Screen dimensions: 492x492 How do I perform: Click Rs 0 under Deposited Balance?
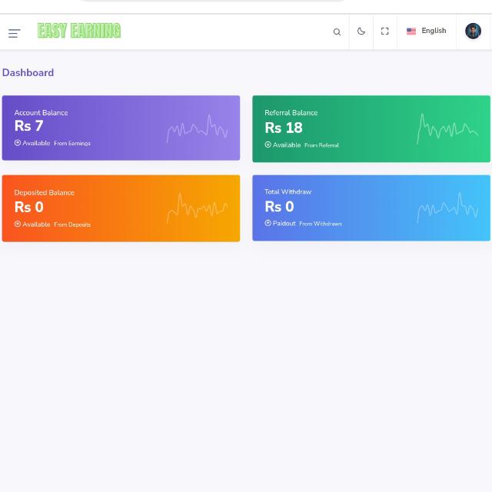pos(29,207)
